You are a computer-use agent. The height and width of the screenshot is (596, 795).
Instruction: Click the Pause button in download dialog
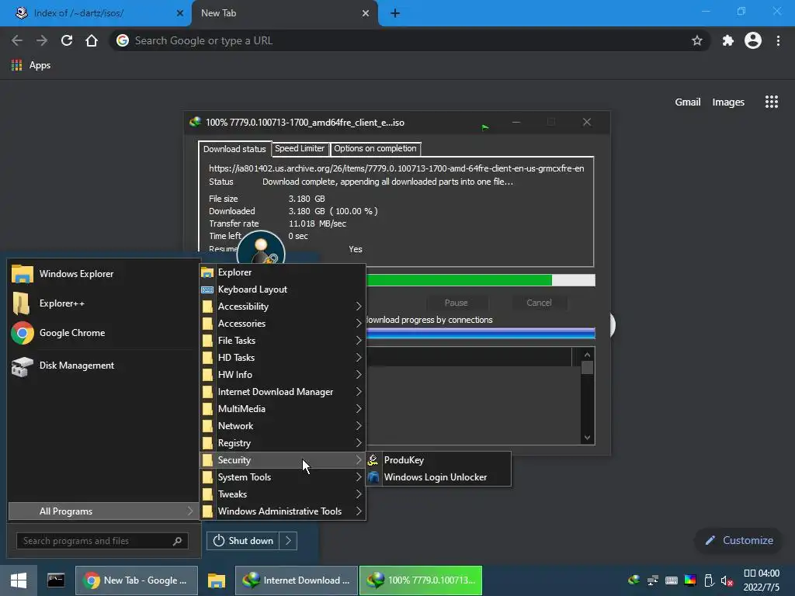[x=457, y=303]
